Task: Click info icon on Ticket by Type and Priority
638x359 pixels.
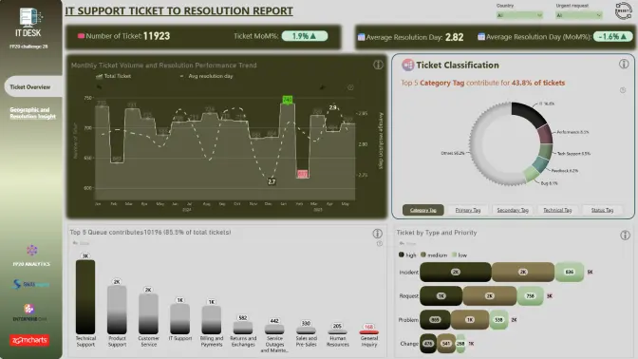Action: pos(625,235)
